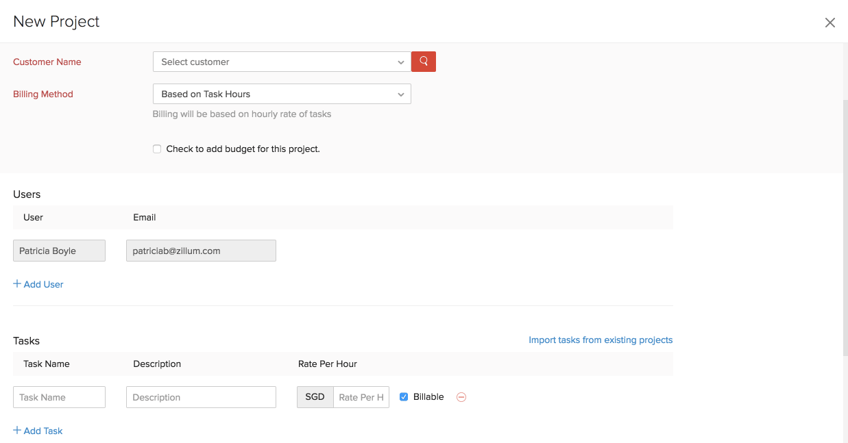Click the SGD currency label
The width and height of the screenshot is (848, 443).
(x=315, y=397)
